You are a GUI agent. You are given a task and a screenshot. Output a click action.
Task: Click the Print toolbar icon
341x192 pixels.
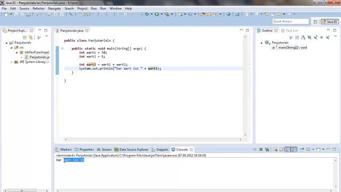click(x=28, y=14)
